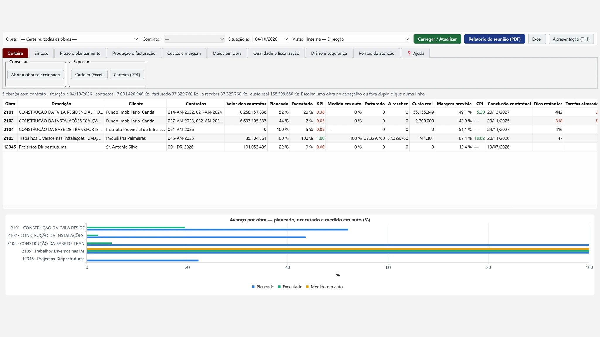Click CPI value 19,62
Image resolution: width=600 pixels, height=337 pixels.
click(480, 138)
